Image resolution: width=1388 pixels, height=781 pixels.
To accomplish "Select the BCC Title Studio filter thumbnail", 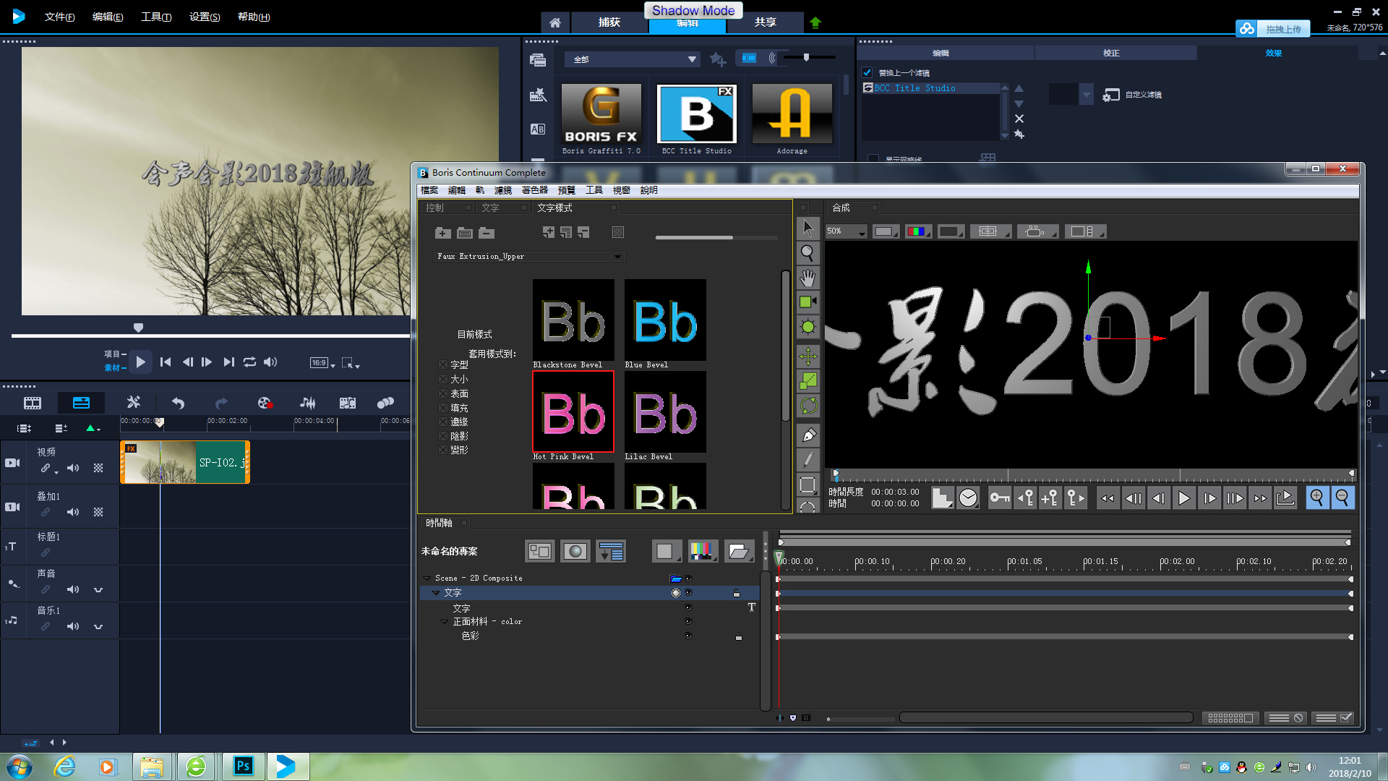I will (697, 114).
